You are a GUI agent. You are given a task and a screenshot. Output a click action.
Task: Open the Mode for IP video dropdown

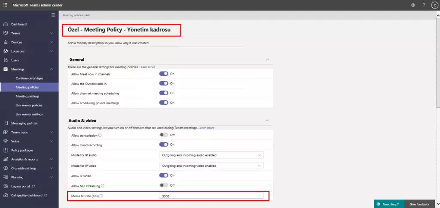pos(211,166)
